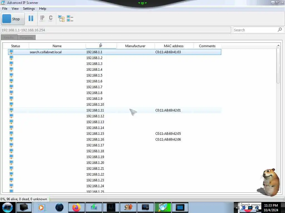285x213 pixels.
Task: Click the Search input box
Action: coord(255,30)
